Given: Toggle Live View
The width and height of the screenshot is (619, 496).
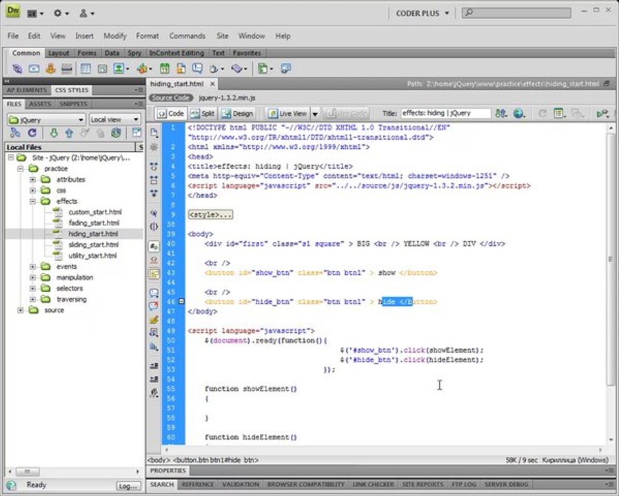Looking at the screenshot, I should click(x=287, y=114).
